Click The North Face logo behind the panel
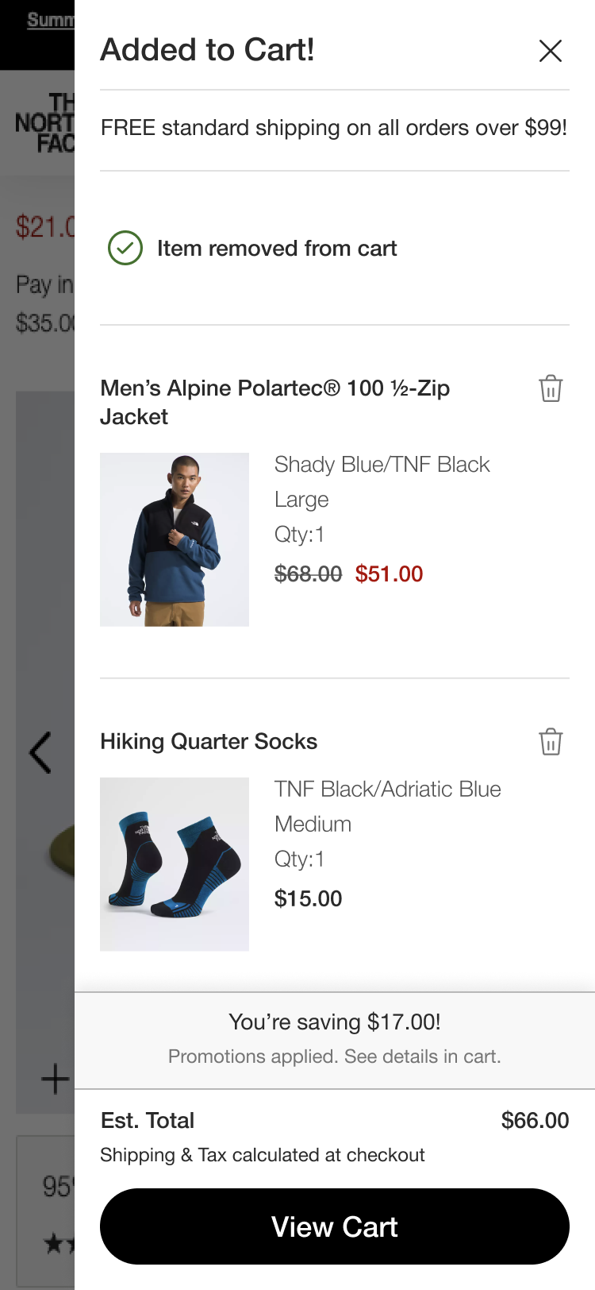 point(45,122)
